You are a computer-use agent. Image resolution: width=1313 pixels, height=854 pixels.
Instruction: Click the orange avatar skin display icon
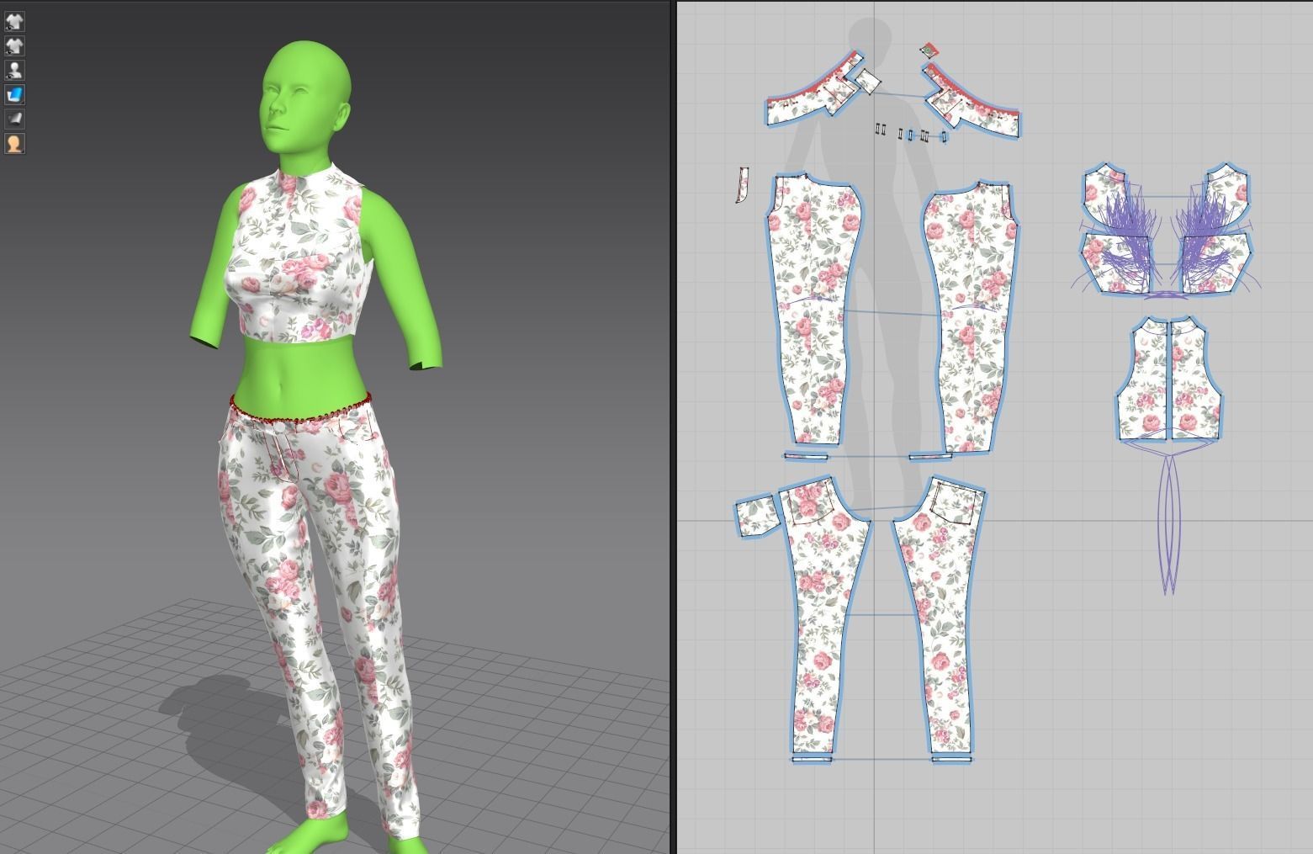coord(14,143)
